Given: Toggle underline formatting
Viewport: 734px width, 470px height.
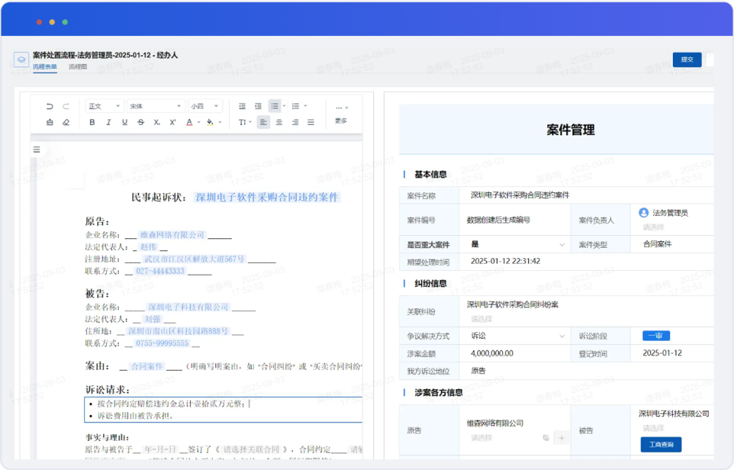Looking at the screenshot, I should (x=124, y=122).
